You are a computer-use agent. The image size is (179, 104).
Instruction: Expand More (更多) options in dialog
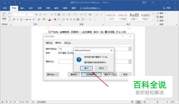click(x=53, y=75)
